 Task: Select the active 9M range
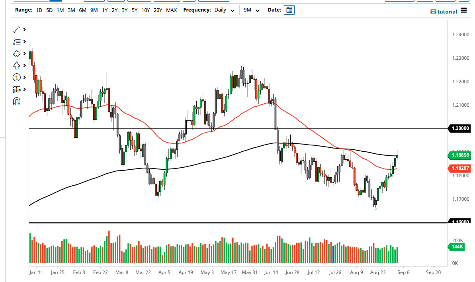point(94,10)
